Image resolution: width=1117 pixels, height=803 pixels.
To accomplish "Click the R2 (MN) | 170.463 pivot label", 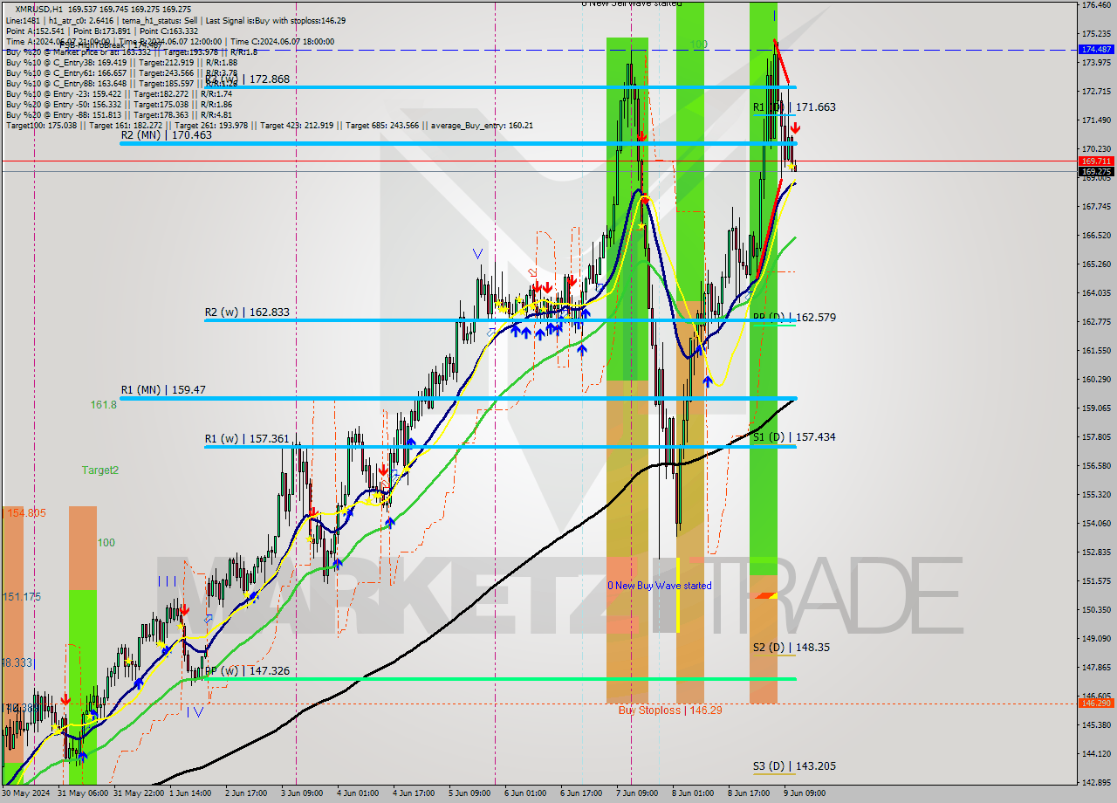I will pos(167,135).
